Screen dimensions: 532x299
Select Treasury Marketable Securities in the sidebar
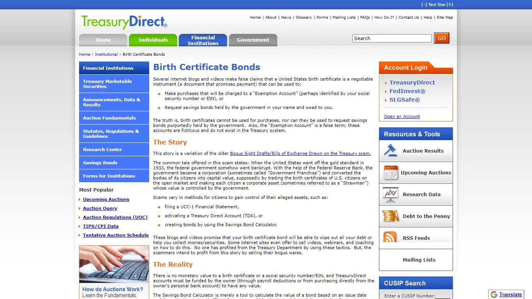[x=114, y=84]
